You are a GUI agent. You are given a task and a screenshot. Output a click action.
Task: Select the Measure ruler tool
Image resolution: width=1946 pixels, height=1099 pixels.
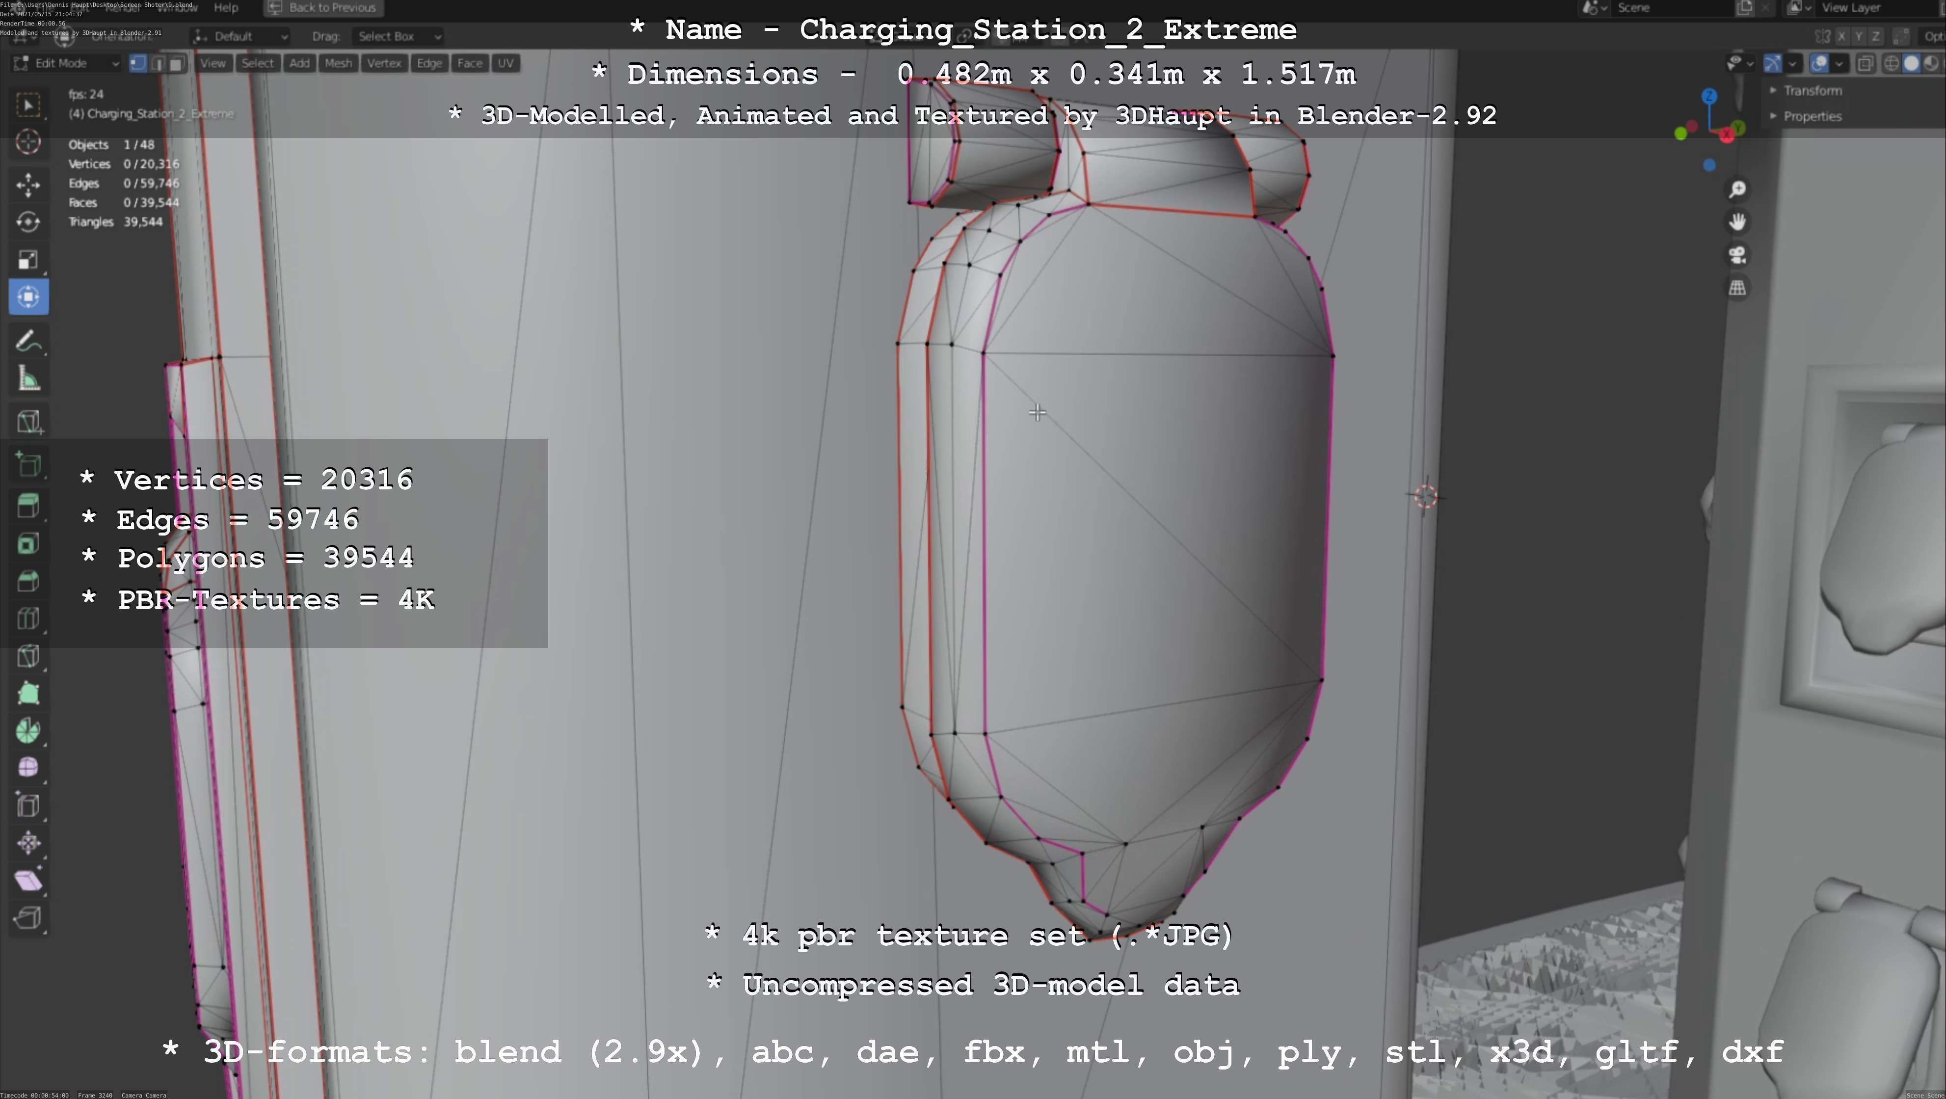(x=28, y=378)
